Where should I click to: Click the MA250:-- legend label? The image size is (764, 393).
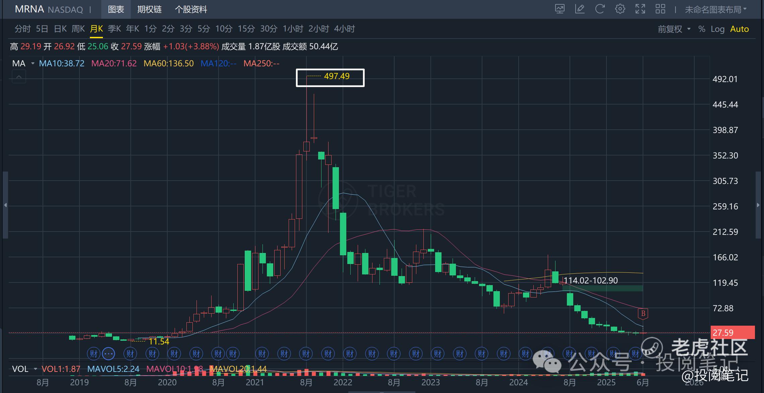[x=261, y=63]
